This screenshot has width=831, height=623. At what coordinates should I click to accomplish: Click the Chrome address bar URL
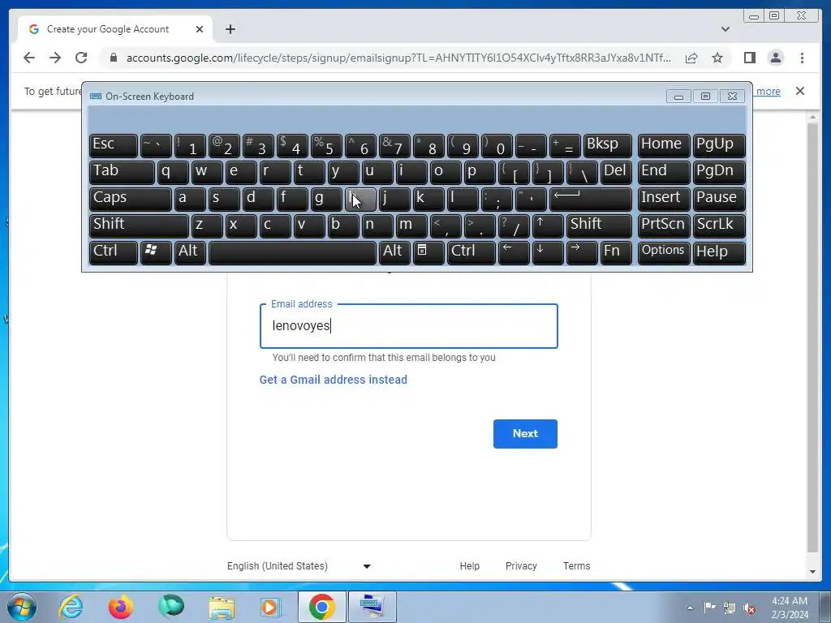pyautogui.click(x=398, y=58)
